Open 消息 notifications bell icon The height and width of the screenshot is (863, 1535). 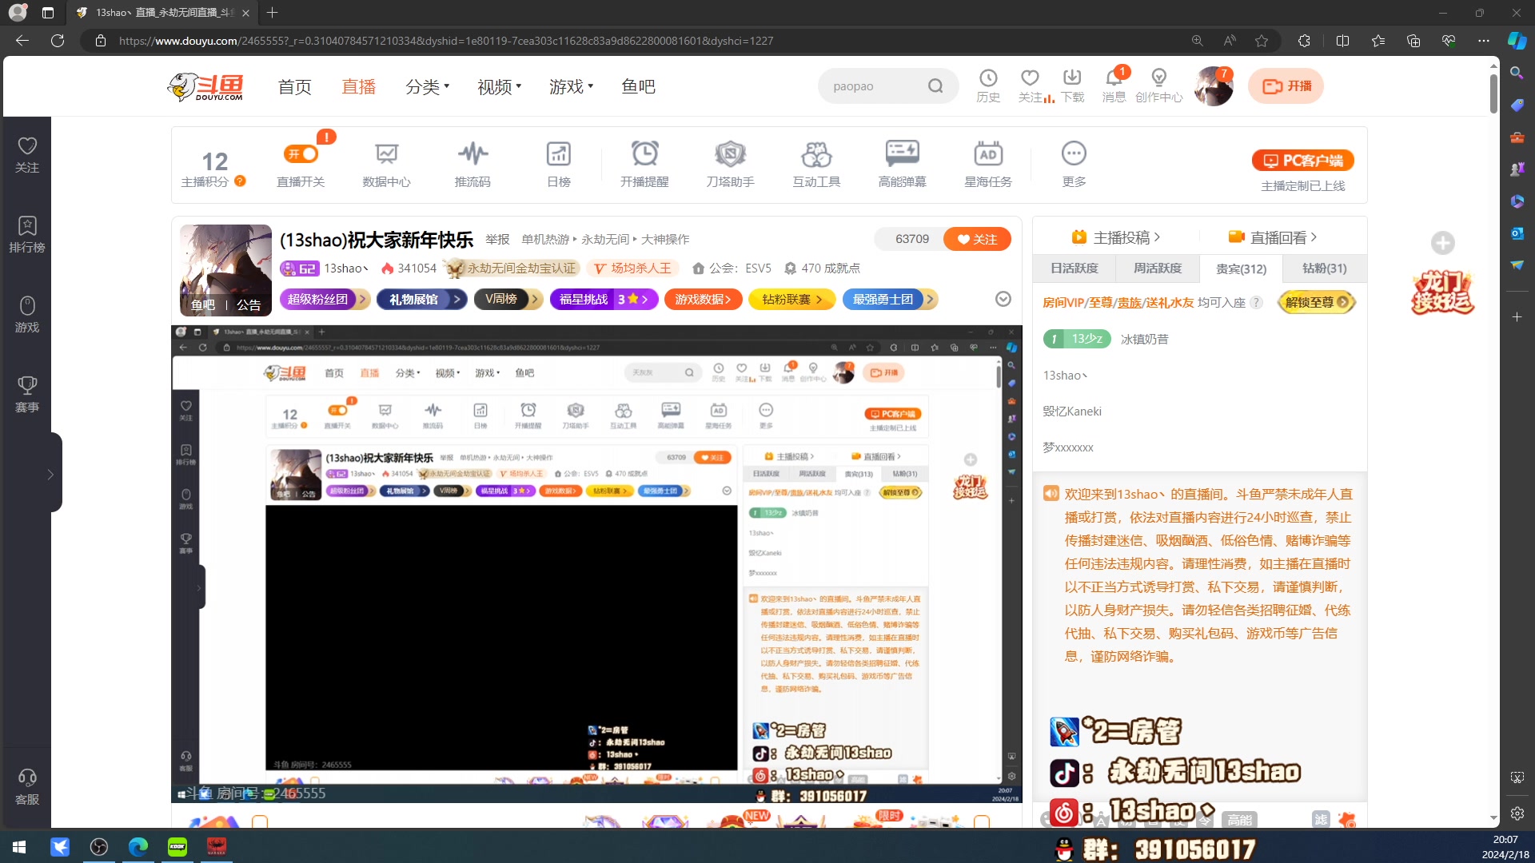1114,86
